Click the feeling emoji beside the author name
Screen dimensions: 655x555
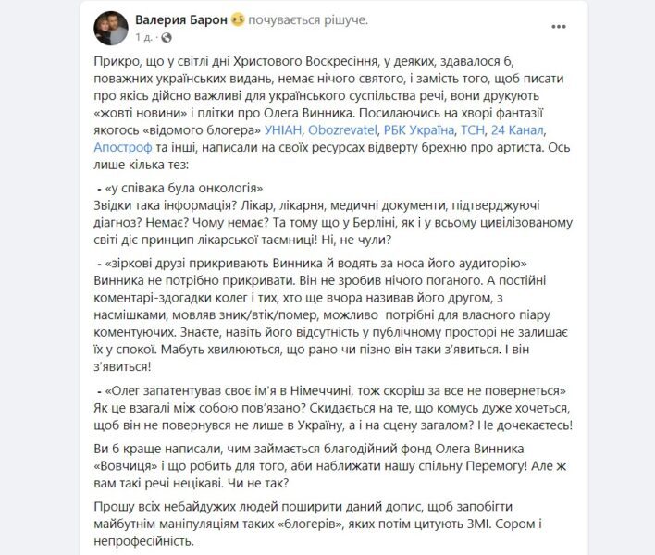tap(239, 19)
